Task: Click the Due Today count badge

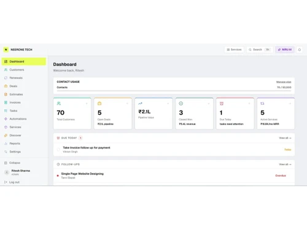Action: click(80, 138)
